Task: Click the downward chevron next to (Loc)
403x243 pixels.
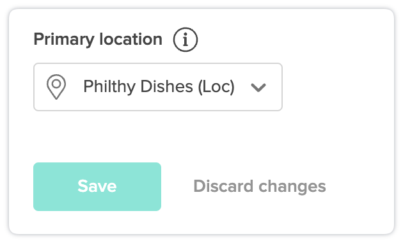Action: 258,88
